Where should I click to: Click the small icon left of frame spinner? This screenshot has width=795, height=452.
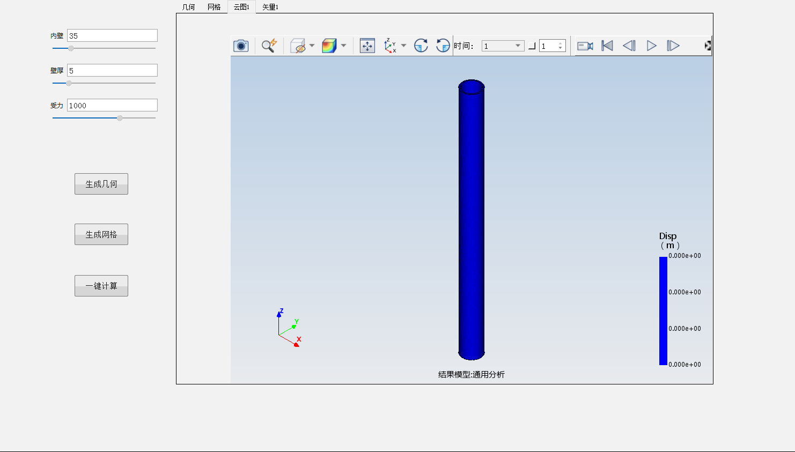pos(532,46)
